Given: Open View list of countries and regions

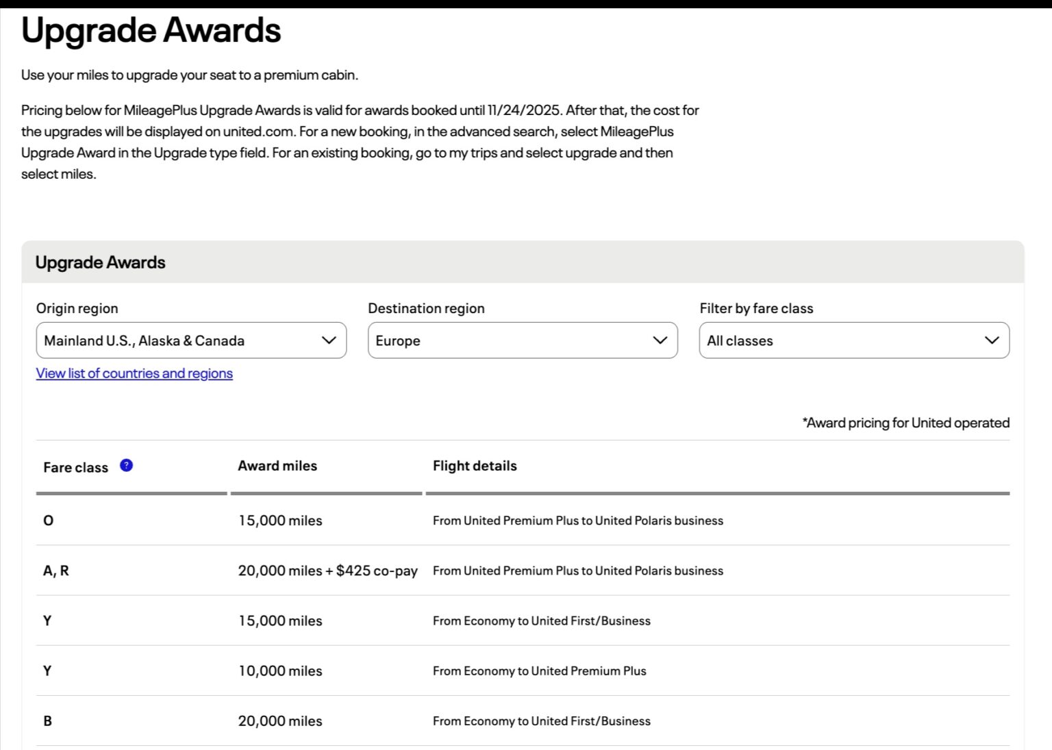Looking at the screenshot, I should 134,373.
